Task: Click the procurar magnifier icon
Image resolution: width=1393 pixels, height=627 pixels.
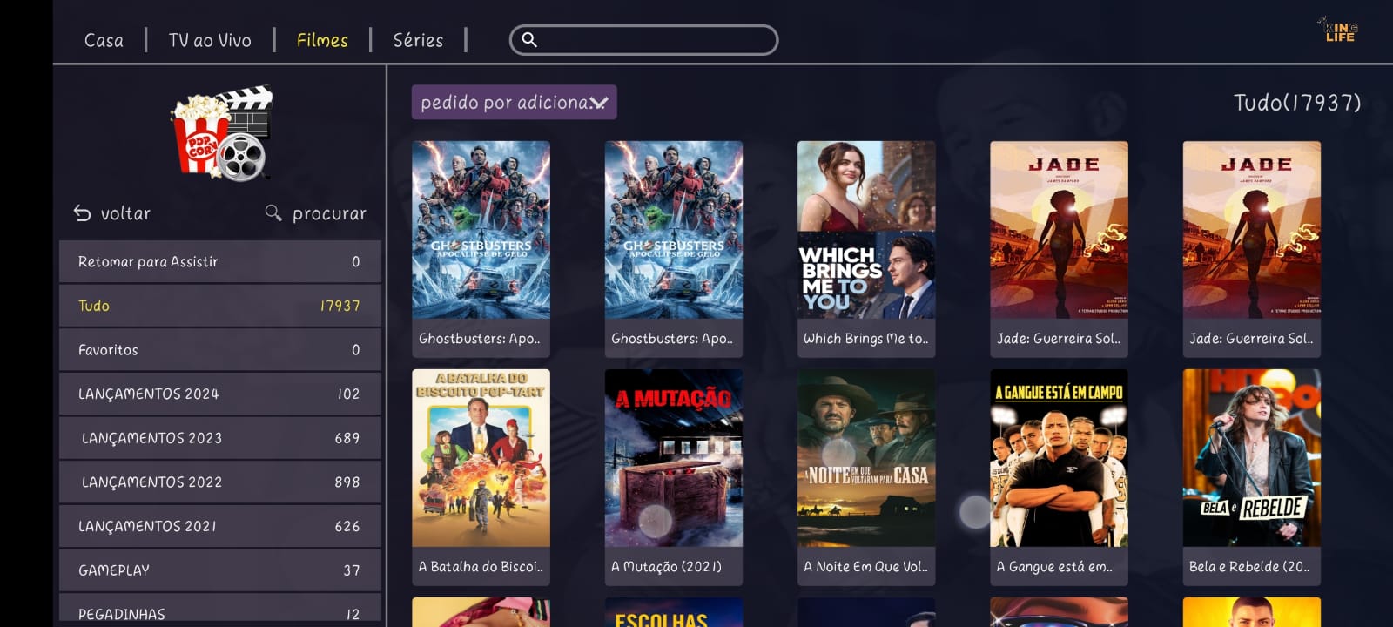Action: click(x=273, y=213)
